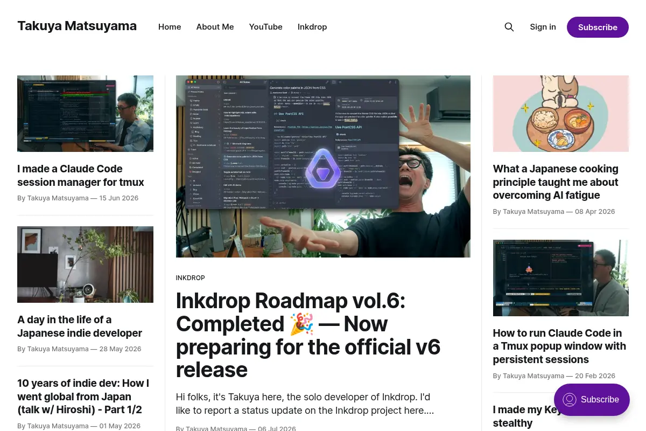Open the Inkdrop Roadmap vol.6 headline
This screenshot has height=431, width=646.
308,335
